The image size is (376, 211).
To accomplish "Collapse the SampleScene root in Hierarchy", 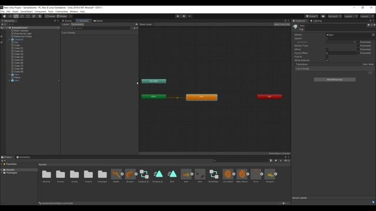I will point(6,28).
